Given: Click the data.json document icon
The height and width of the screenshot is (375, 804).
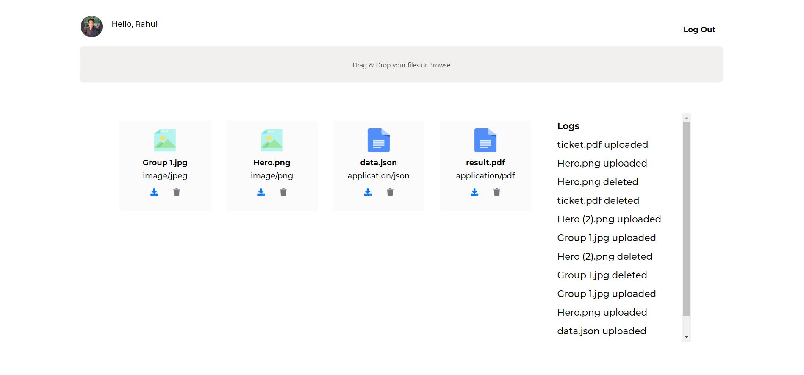Looking at the screenshot, I should [379, 140].
